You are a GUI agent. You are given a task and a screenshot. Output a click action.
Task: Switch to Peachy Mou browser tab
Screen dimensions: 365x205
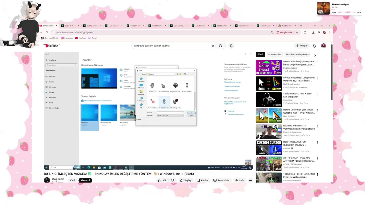point(222,26)
